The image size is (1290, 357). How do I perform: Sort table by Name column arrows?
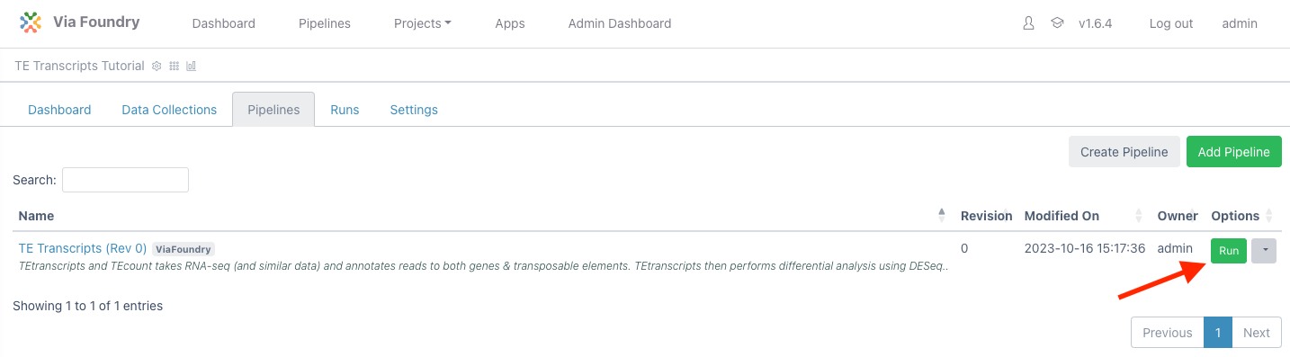pos(942,215)
